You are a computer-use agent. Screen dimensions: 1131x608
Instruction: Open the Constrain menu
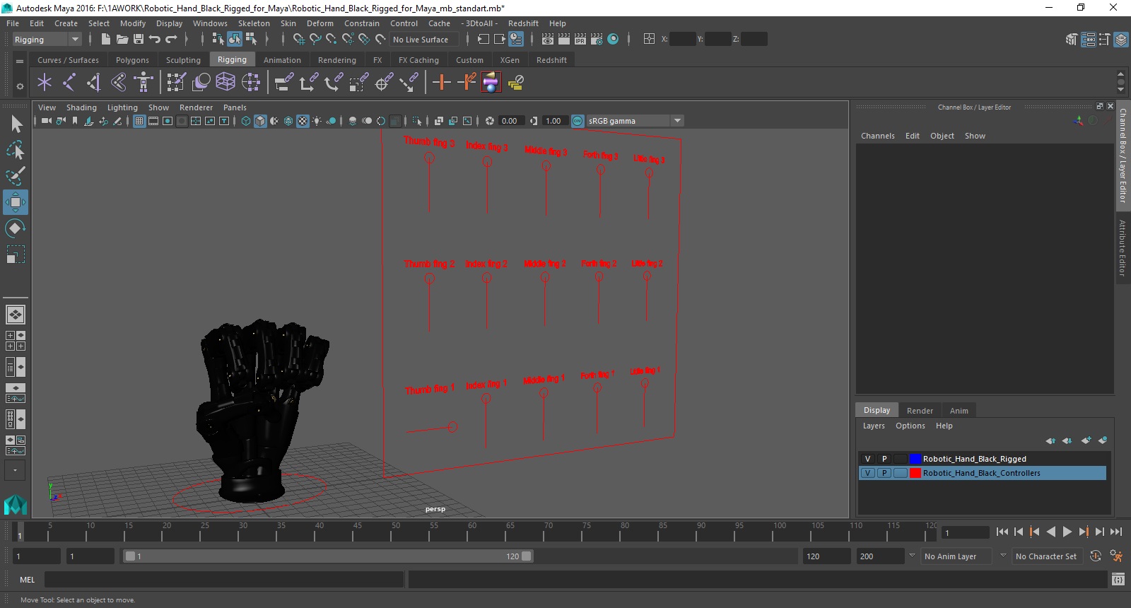pos(361,23)
